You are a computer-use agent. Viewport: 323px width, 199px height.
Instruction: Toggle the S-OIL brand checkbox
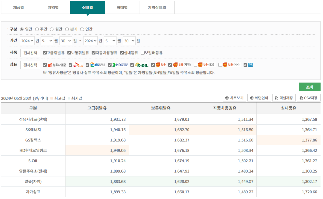pyautogui.click(x=132, y=65)
